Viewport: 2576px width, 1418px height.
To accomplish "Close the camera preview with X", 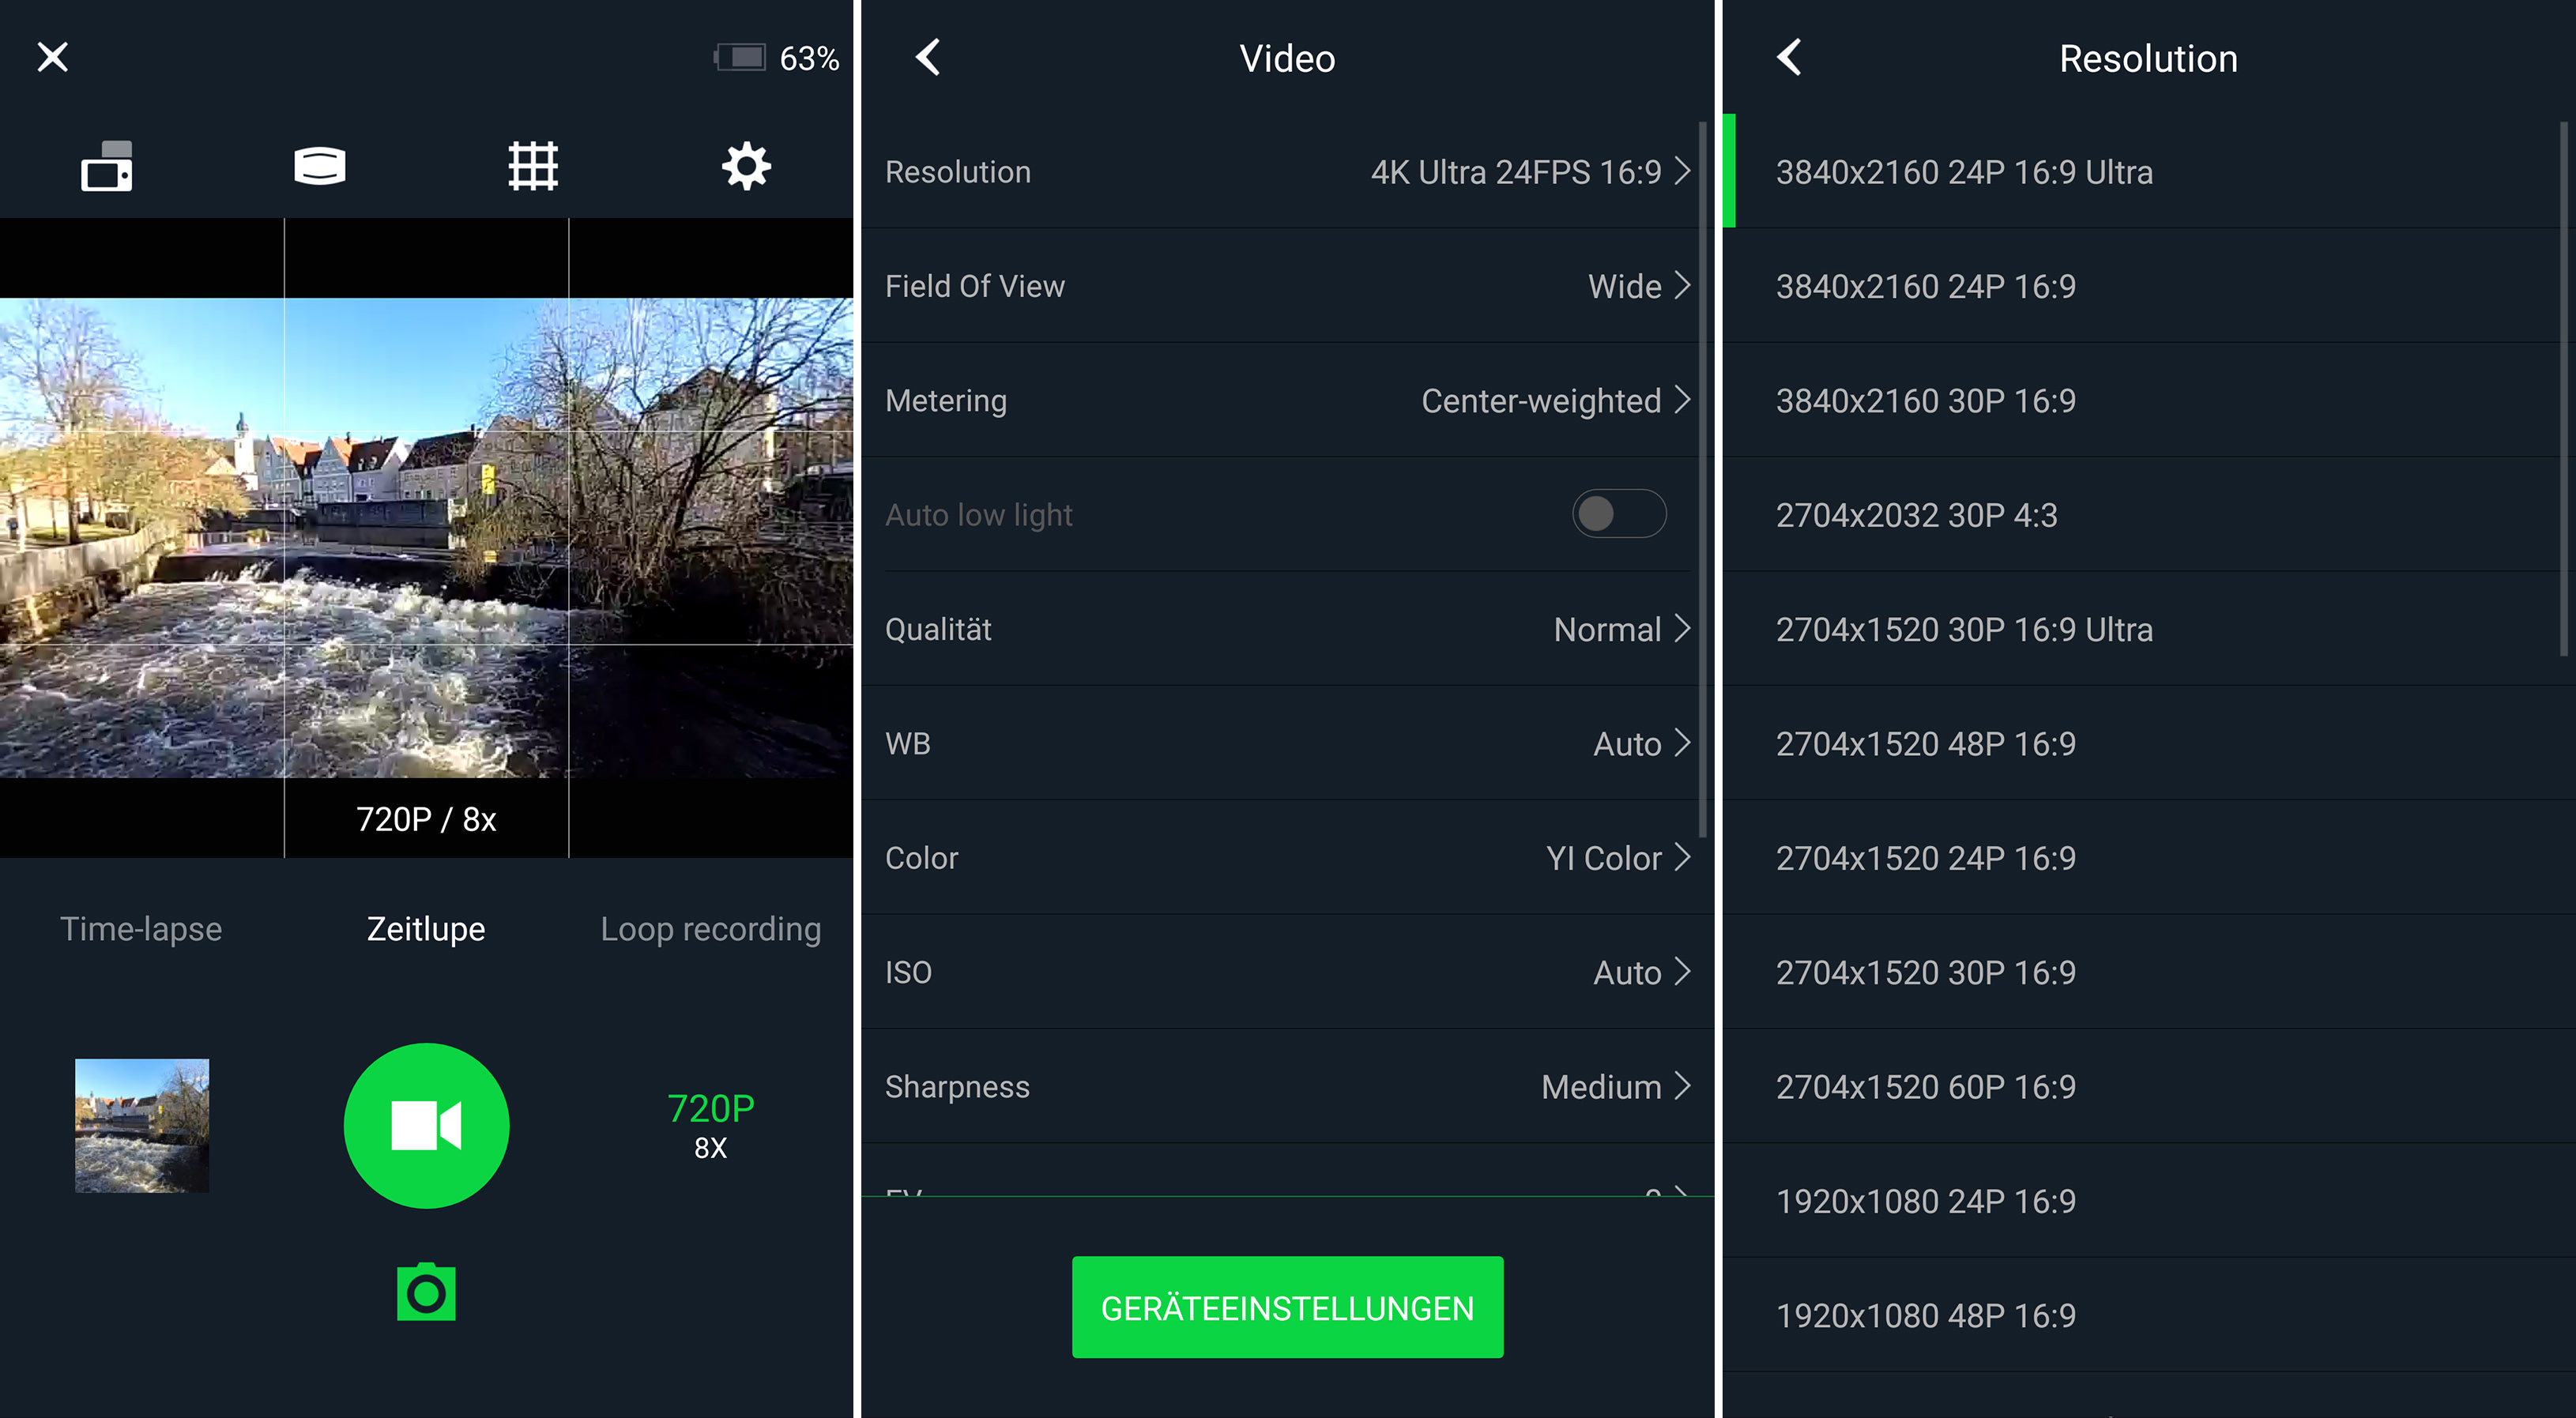I will [52, 57].
